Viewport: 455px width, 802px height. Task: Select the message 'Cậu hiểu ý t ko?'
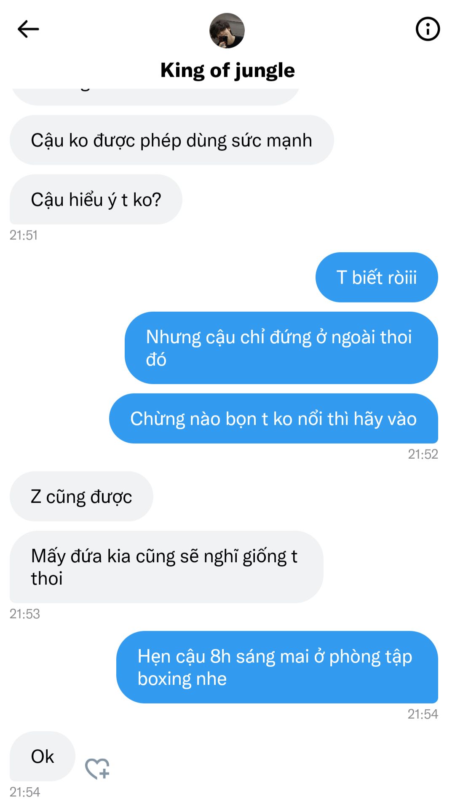96,199
